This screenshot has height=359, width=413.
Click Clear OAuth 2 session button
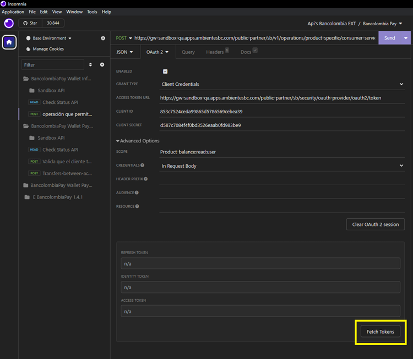[x=376, y=224]
